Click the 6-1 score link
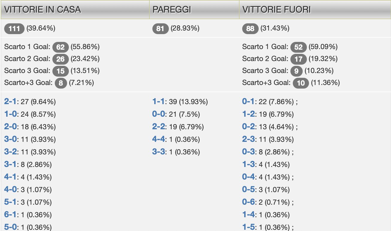391x231 pixels. (x=10, y=215)
